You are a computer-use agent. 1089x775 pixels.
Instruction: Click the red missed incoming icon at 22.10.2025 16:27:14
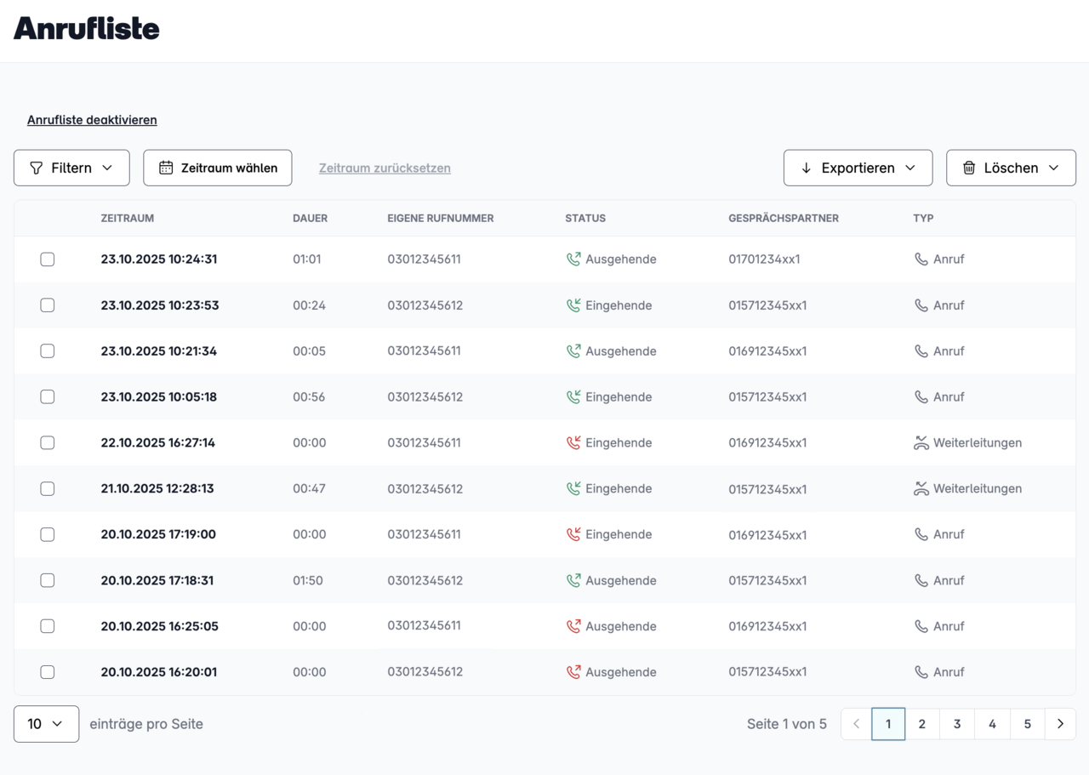point(573,443)
